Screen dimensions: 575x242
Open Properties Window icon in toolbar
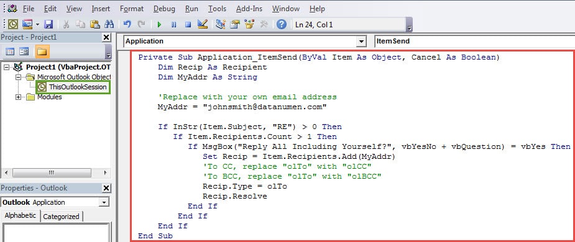(x=235, y=25)
